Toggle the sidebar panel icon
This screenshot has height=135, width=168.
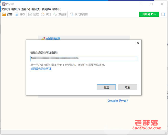click(163, 14)
